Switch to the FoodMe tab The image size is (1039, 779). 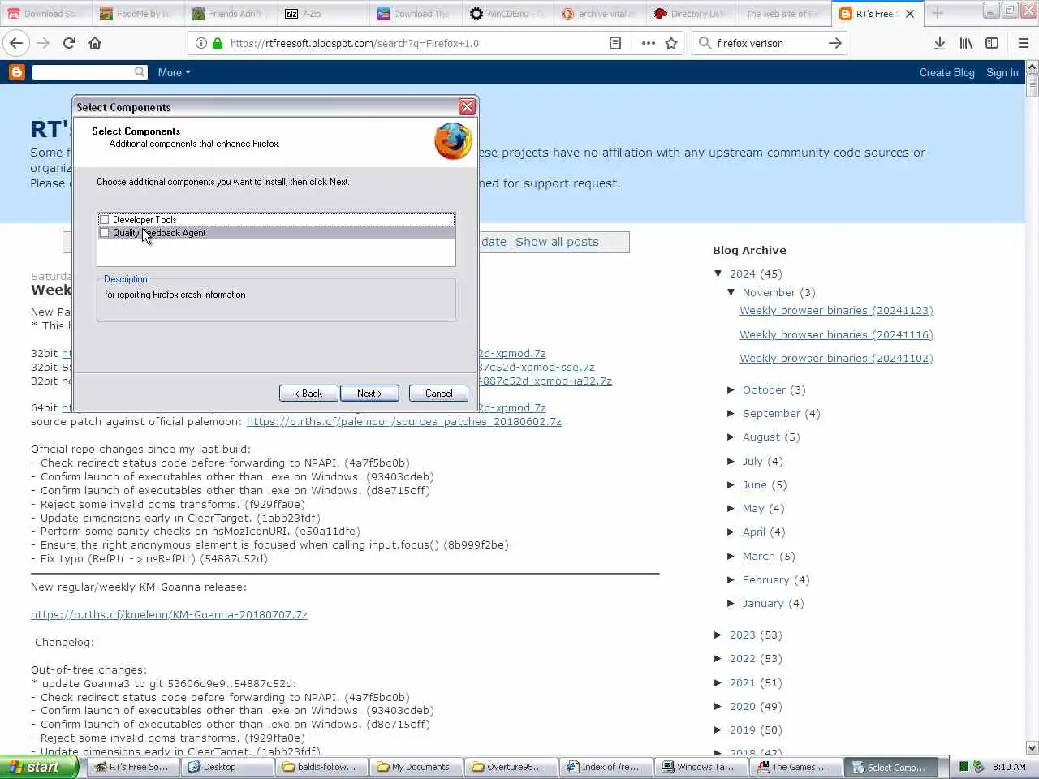tap(139, 14)
